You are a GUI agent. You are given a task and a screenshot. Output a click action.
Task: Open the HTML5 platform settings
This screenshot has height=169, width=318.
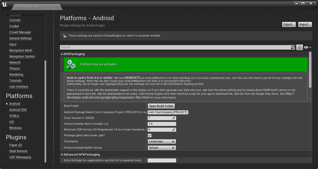[14, 116]
